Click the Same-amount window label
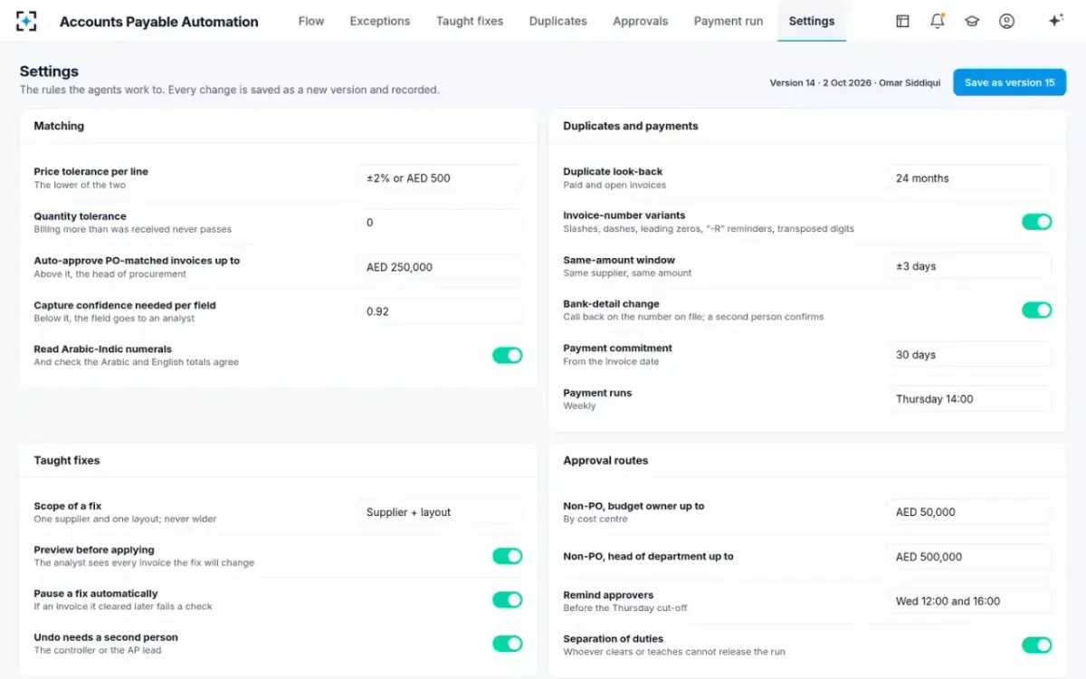Screen dimensions: 1086x679 coord(619,260)
